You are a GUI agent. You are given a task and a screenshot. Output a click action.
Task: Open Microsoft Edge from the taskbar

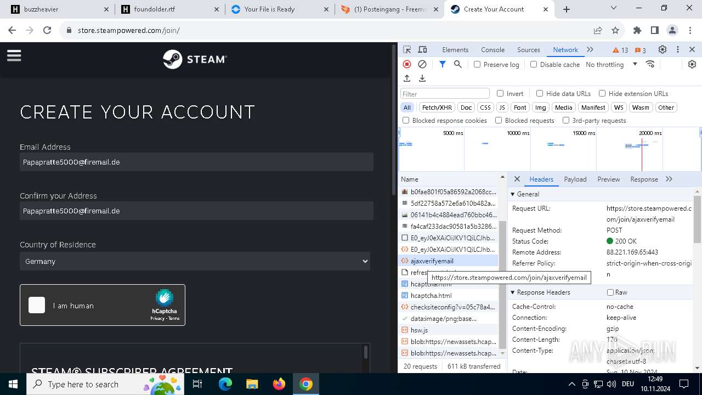[x=225, y=384]
